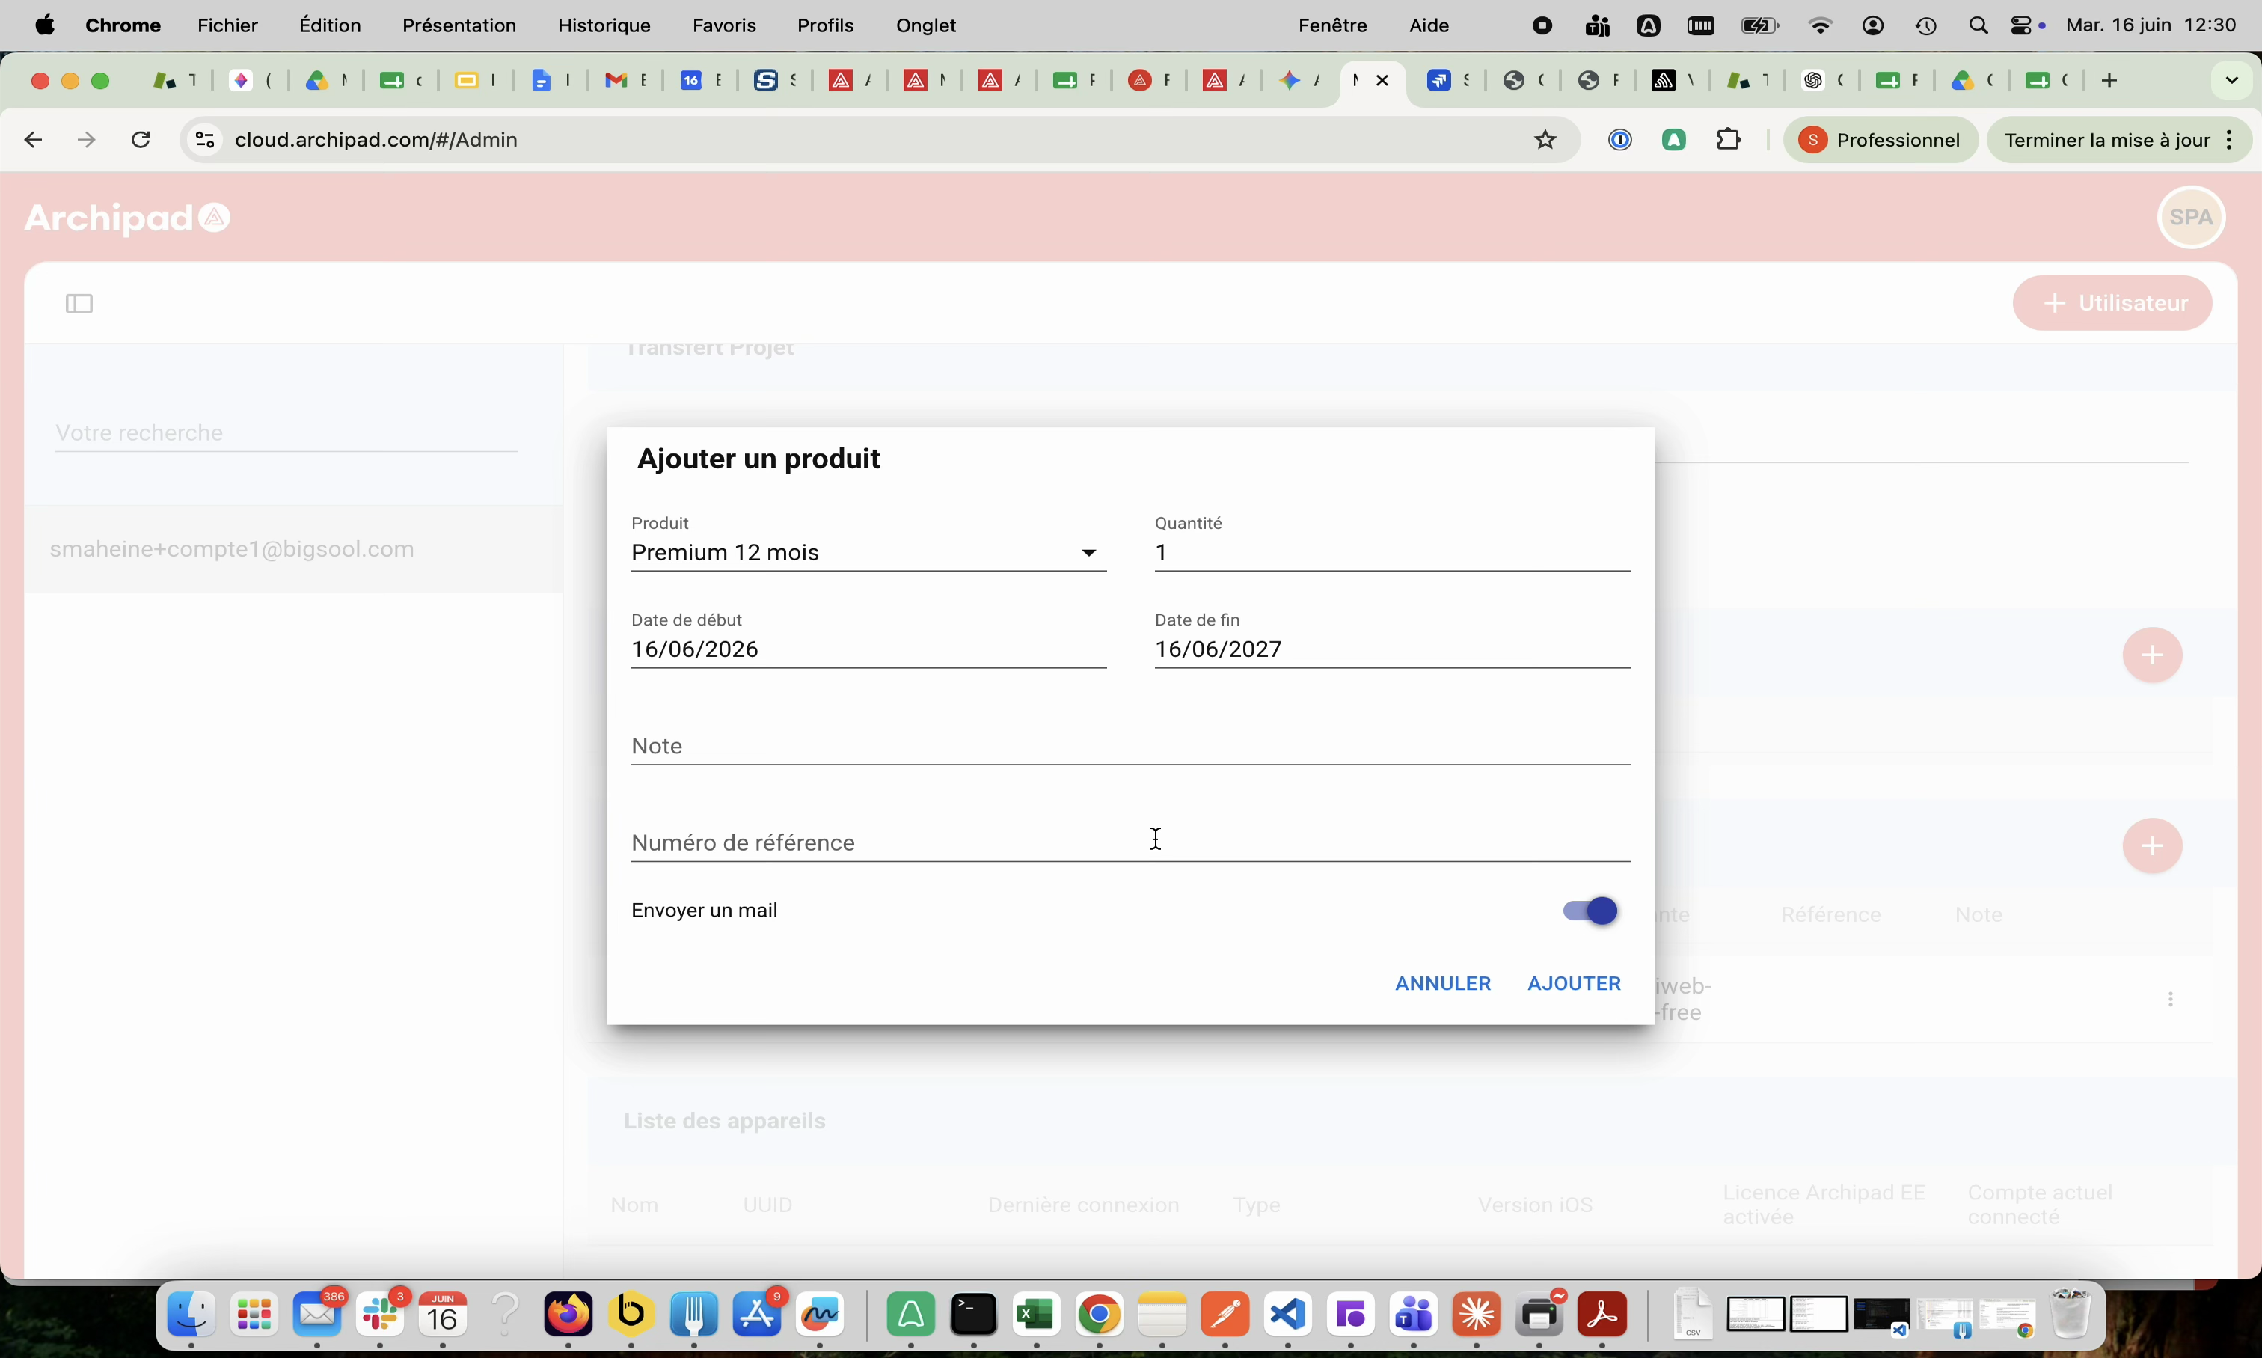Open Spotlight search in menu bar

[x=1979, y=25]
